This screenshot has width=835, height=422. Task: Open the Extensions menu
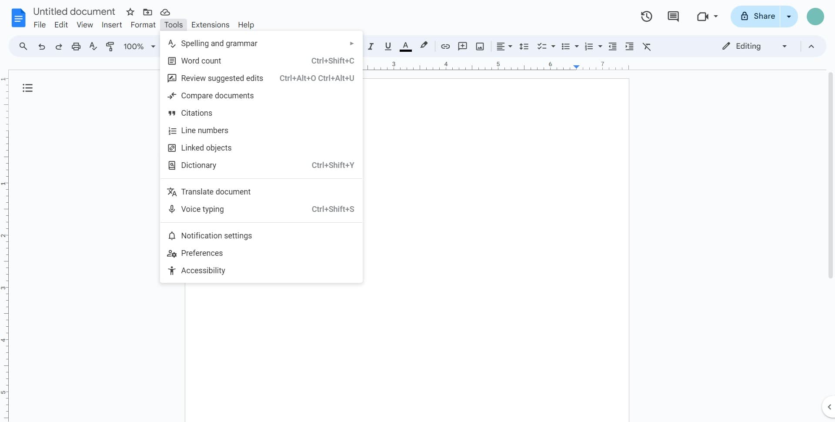tap(210, 25)
